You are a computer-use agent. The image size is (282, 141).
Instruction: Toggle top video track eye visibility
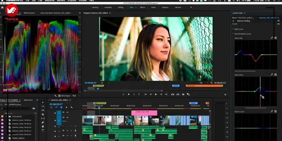click(x=67, y=112)
